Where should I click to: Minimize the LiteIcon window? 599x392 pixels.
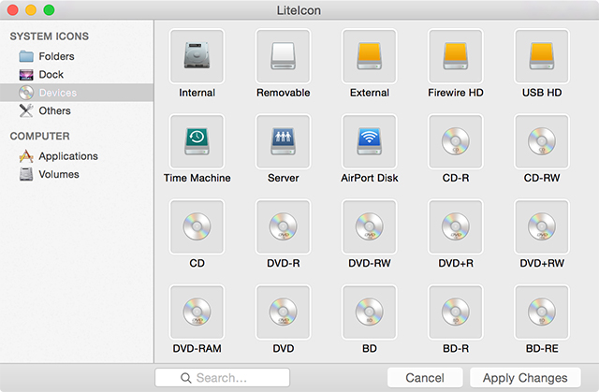pos(31,10)
